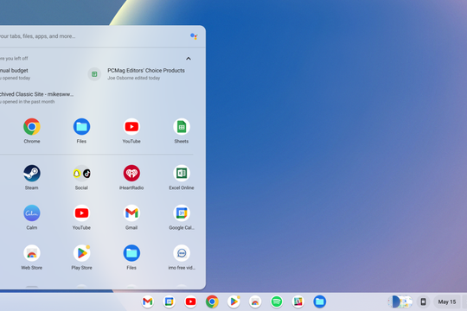Open Files app beside Chrome in launcher
The height and width of the screenshot is (311, 467).
(81, 127)
